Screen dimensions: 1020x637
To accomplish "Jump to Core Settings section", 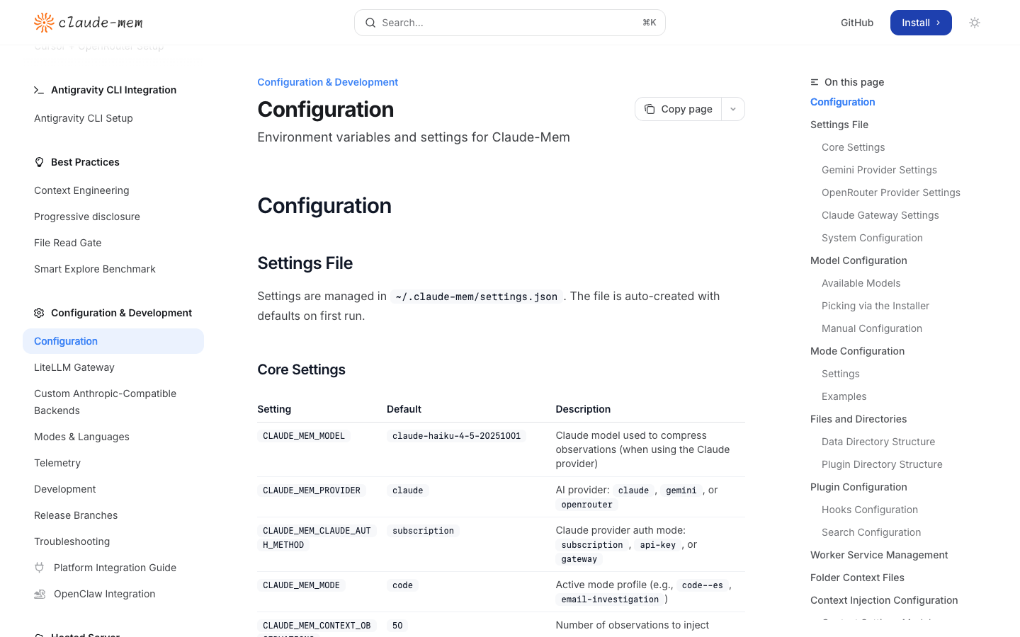I will pos(854,147).
